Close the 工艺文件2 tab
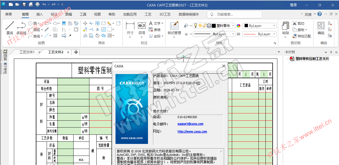Image resolution: width=339 pixels, height=165 pixels. point(68,52)
